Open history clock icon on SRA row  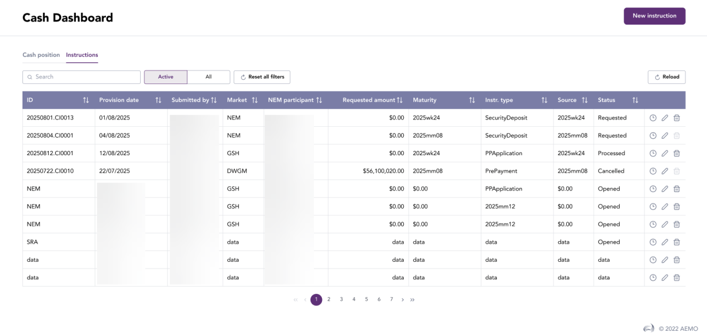coord(653,242)
